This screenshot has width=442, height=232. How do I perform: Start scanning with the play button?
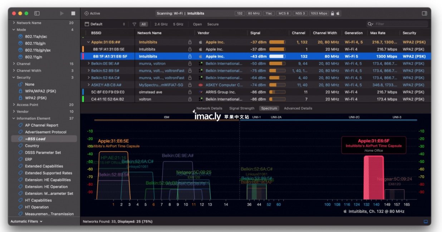click(x=62, y=13)
